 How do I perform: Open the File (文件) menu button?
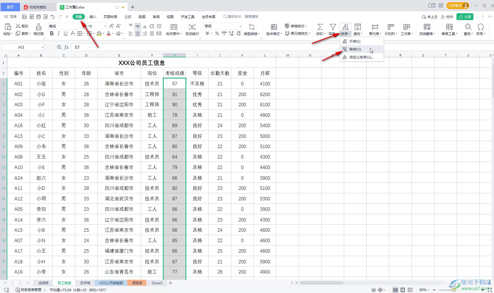(x=10, y=17)
